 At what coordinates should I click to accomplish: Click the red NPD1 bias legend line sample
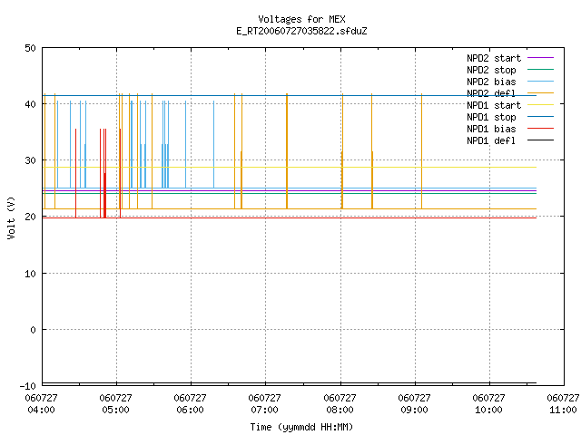point(540,129)
